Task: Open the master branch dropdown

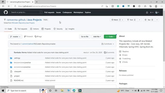Action: pyautogui.click(x=15, y=37)
